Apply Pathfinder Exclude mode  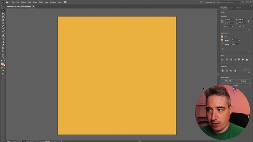[235, 71]
